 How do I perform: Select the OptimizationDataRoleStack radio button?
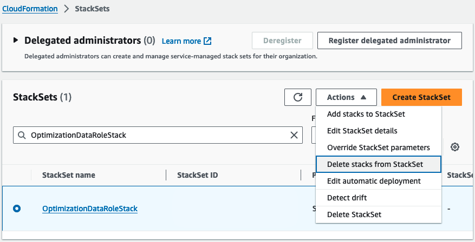[17, 209]
